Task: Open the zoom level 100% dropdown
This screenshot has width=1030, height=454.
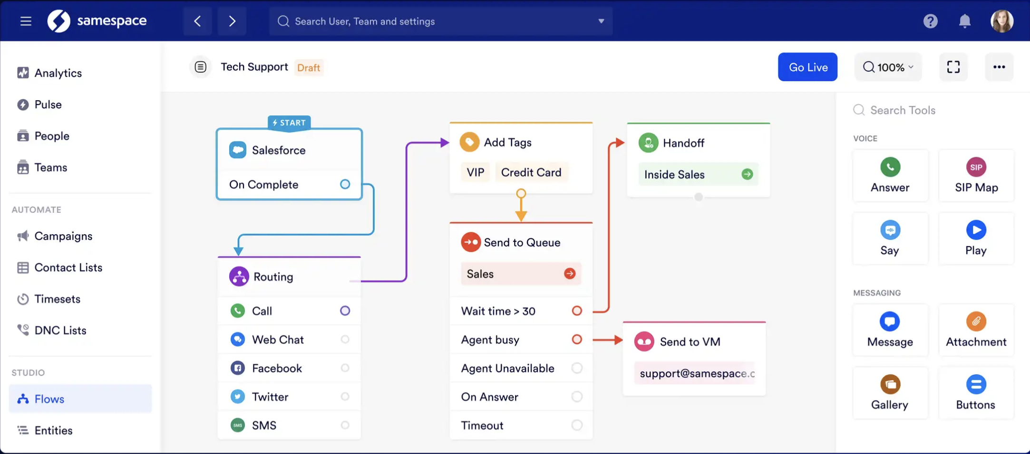Action: 887,67
